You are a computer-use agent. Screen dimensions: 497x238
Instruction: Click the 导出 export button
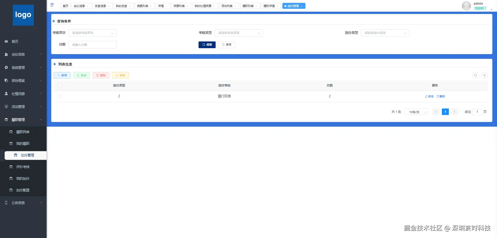tap(120, 75)
